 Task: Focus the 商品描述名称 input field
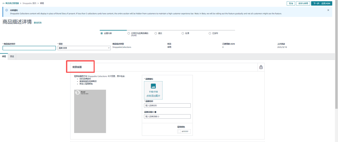[29, 48]
